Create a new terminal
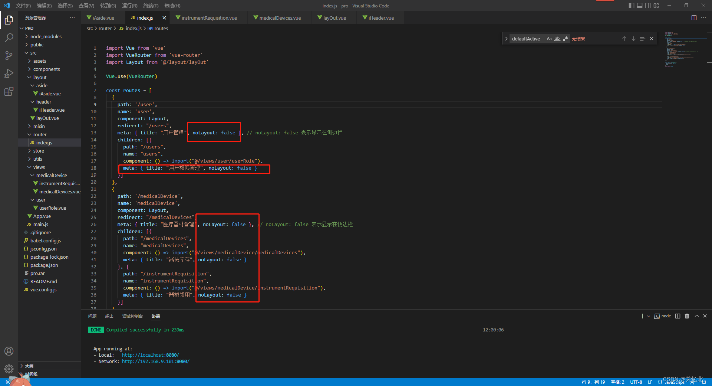The image size is (712, 386). tap(642, 316)
